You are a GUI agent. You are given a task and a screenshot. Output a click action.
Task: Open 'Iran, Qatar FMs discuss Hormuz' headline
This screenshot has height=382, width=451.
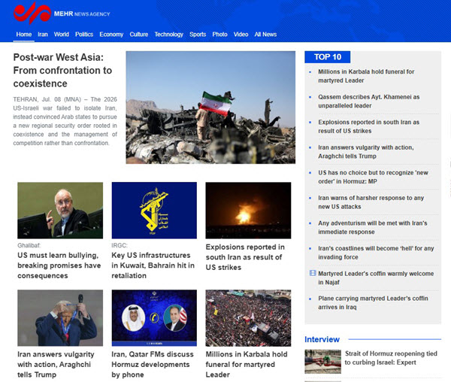pos(153,365)
